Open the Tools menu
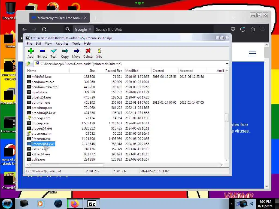The height and width of the screenshot is (209, 279). click(76, 44)
